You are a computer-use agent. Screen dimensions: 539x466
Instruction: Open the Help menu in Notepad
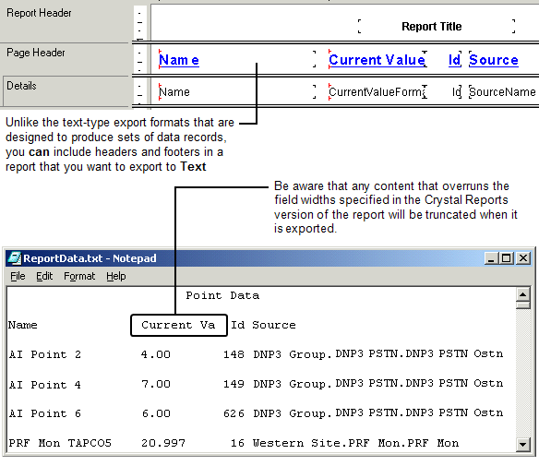coord(116,276)
